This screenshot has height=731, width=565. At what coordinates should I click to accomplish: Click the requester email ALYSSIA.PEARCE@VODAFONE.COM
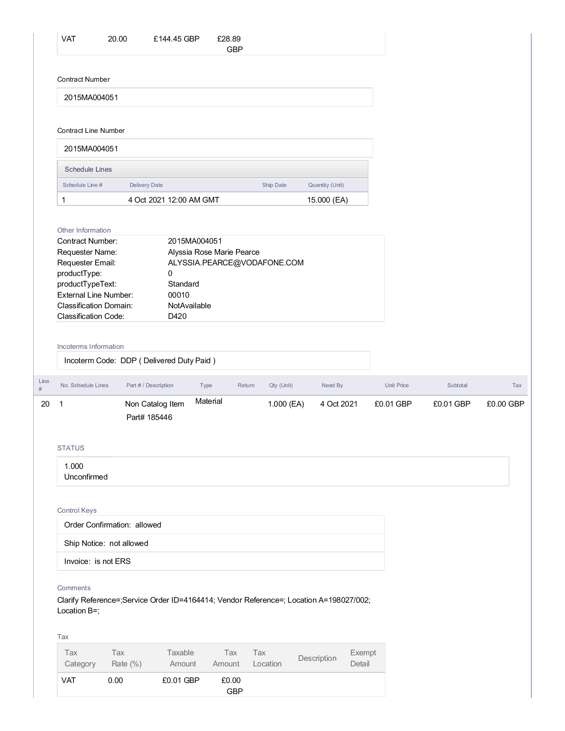coord(235,263)
